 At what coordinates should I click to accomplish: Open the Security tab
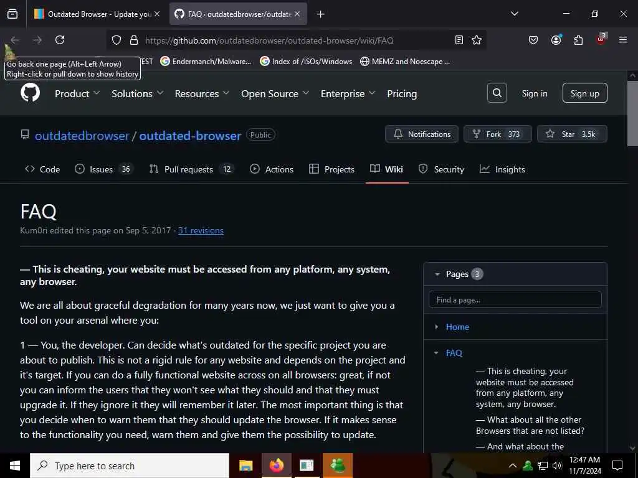442,169
